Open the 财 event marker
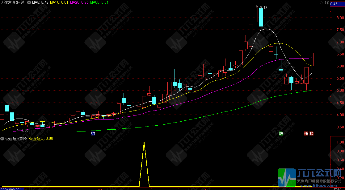The width and height of the screenshot is (345, 190). click(93, 134)
